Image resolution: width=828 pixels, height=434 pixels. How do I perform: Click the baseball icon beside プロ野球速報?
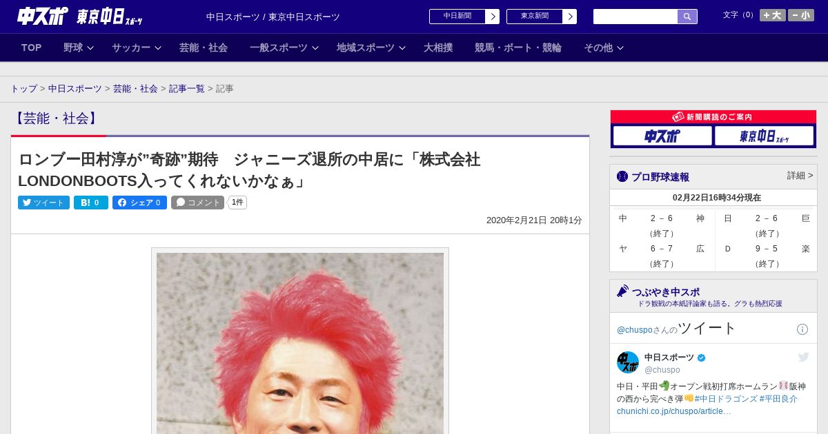622,176
